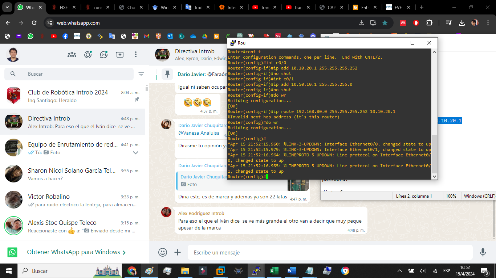Click the attach plus icon

coord(178,252)
